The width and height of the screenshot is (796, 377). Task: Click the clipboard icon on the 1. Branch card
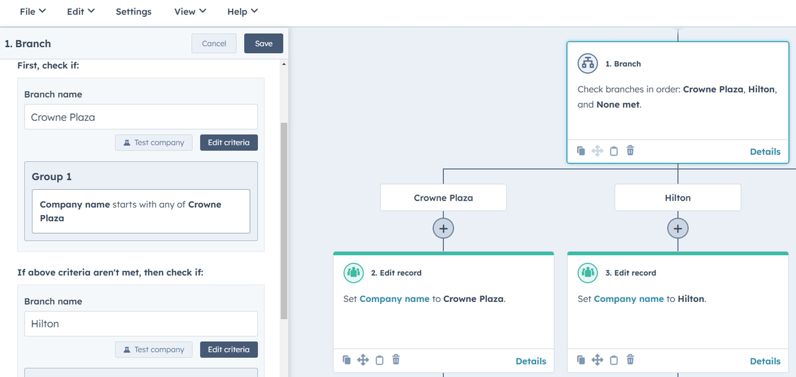(614, 151)
